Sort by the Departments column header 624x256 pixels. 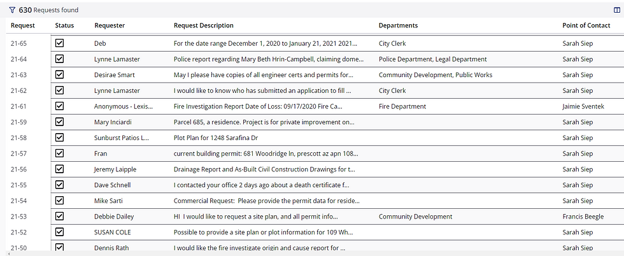[399, 25]
